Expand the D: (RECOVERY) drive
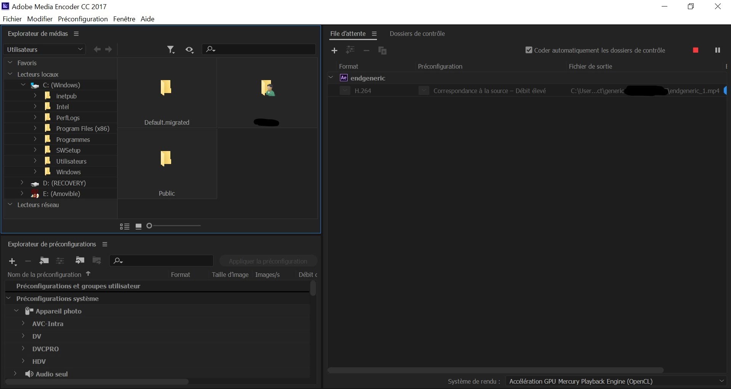731x389 pixels. tap(22, 183)
